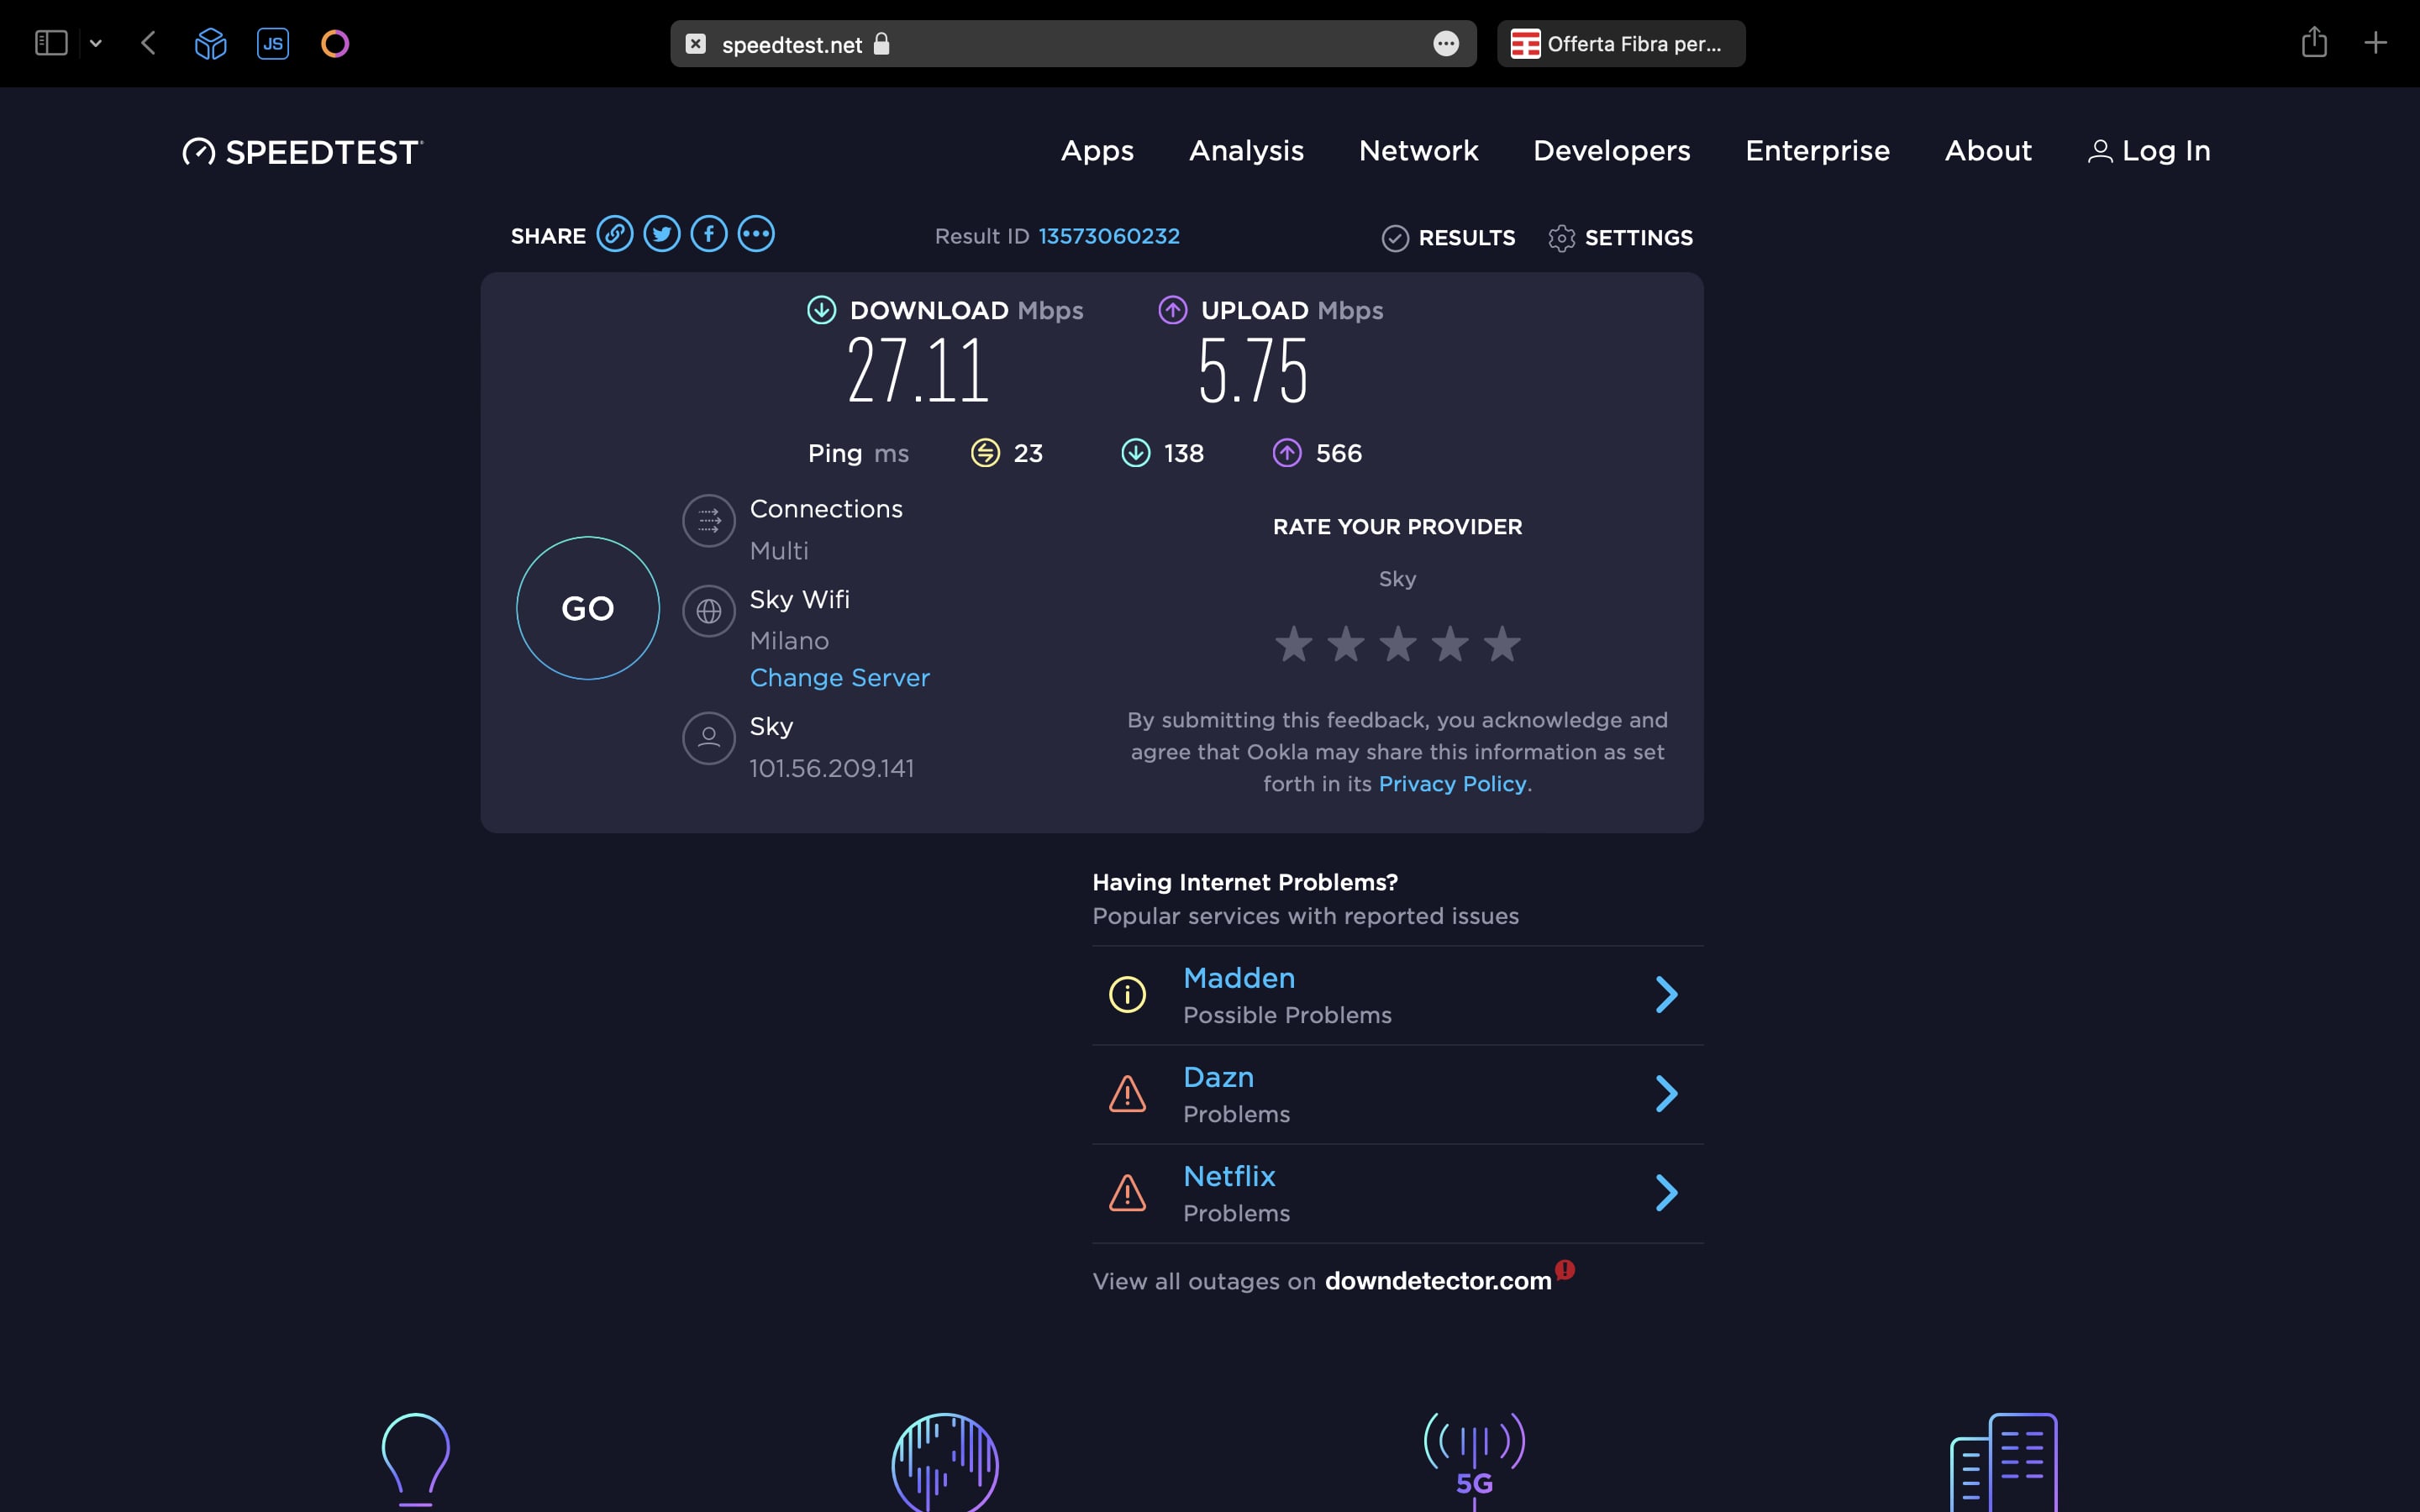This screenshot has width=2420, height=1512.
Task: Open more share options icon
Action: click(756, 234)
